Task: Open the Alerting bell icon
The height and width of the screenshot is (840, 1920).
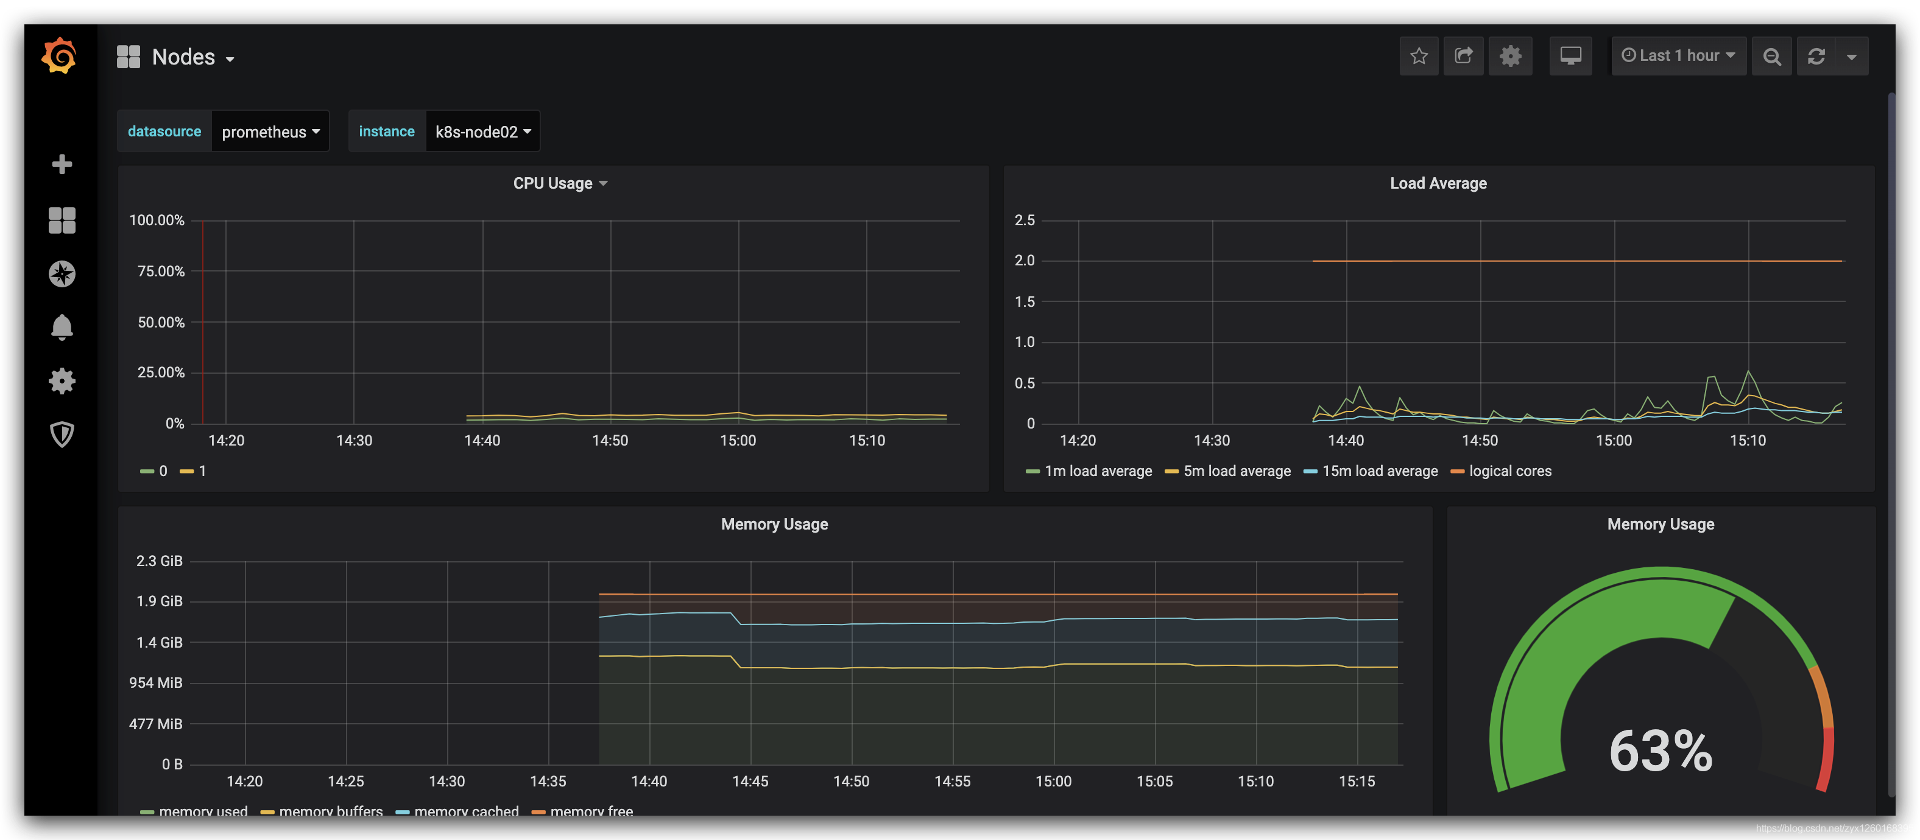Action: [x=62, y=327]
